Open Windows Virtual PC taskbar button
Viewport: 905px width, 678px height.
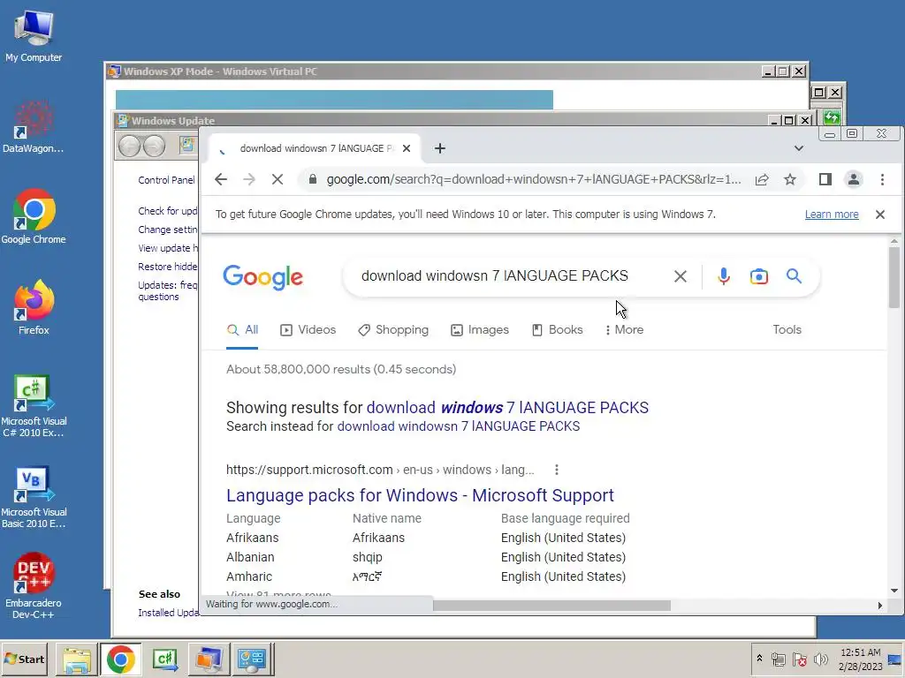(x=209, y=659)
